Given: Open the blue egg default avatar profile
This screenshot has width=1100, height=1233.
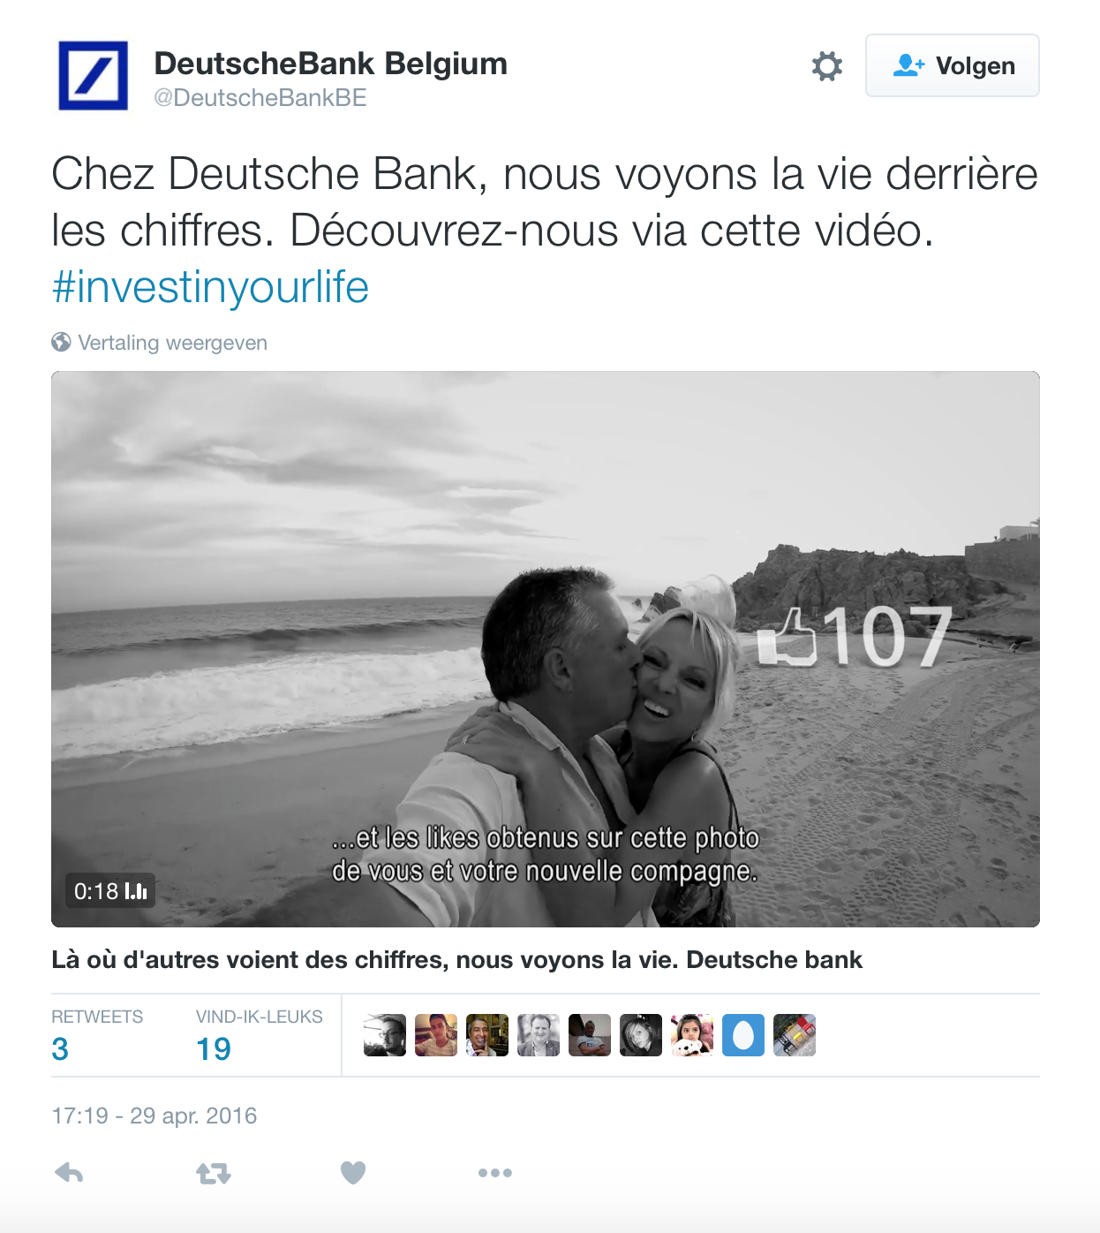Looking at the screenshot, I should [x=743, y=1035].
